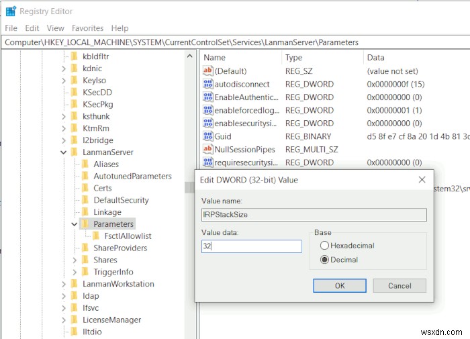Viewport: 470px width, 339px height.
Task: Open the Edit menu
Action: point(32,28)
